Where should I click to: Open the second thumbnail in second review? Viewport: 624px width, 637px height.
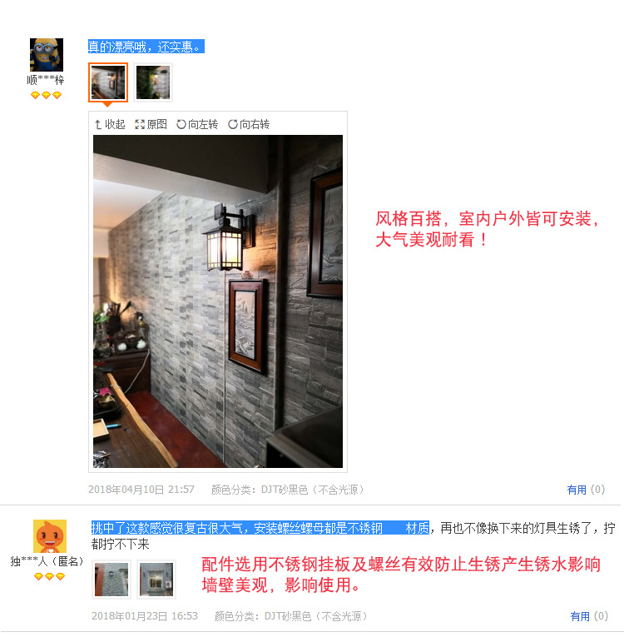pyautogui.click(x=156, y=580)
